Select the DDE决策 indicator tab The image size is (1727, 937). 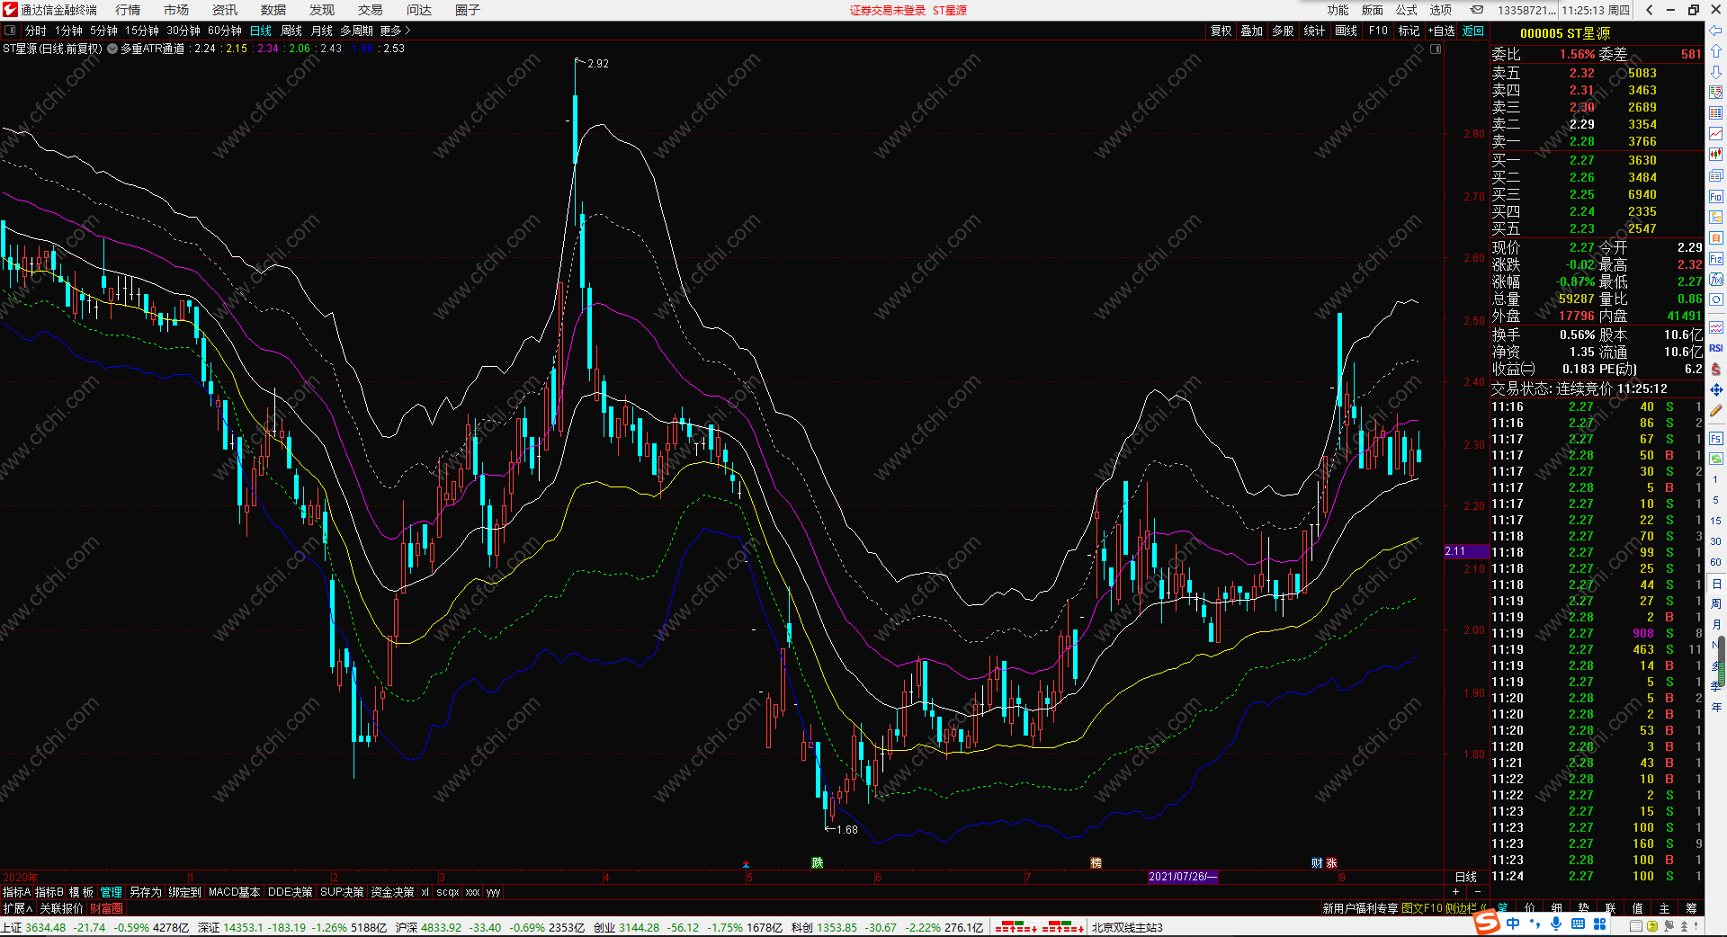(x=291, y=892)
